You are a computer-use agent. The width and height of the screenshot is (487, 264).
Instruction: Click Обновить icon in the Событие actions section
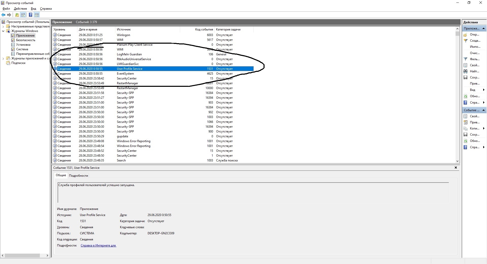pos(465,141)
